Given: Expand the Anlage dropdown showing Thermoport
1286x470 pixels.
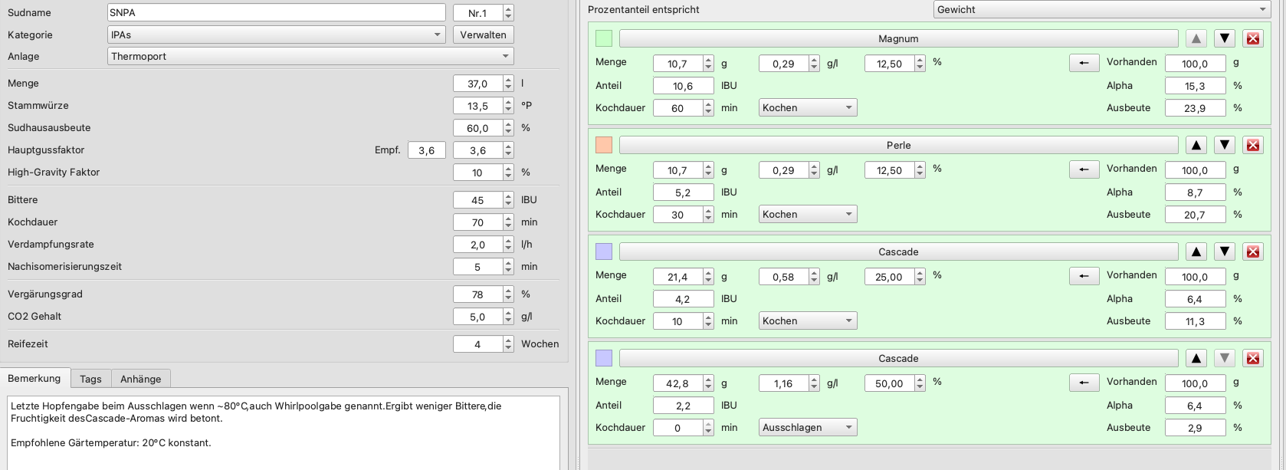Looking at the screenshot, I should coord(310,56).
